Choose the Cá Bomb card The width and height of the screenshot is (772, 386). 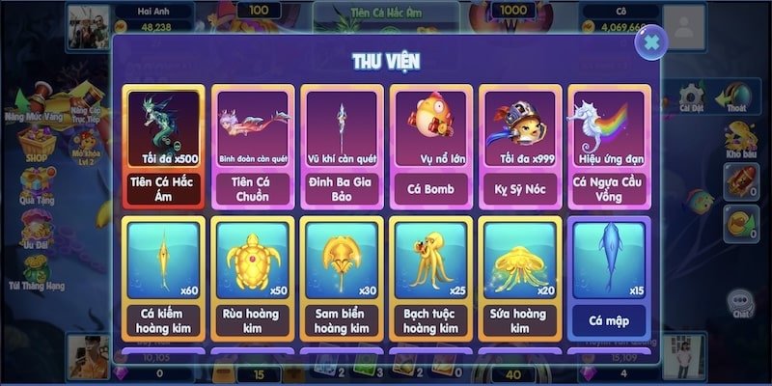click(430, 147)
